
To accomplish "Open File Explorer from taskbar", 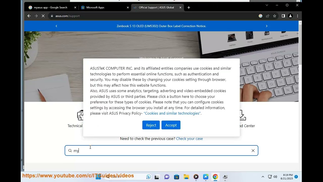I will point(186,177).
